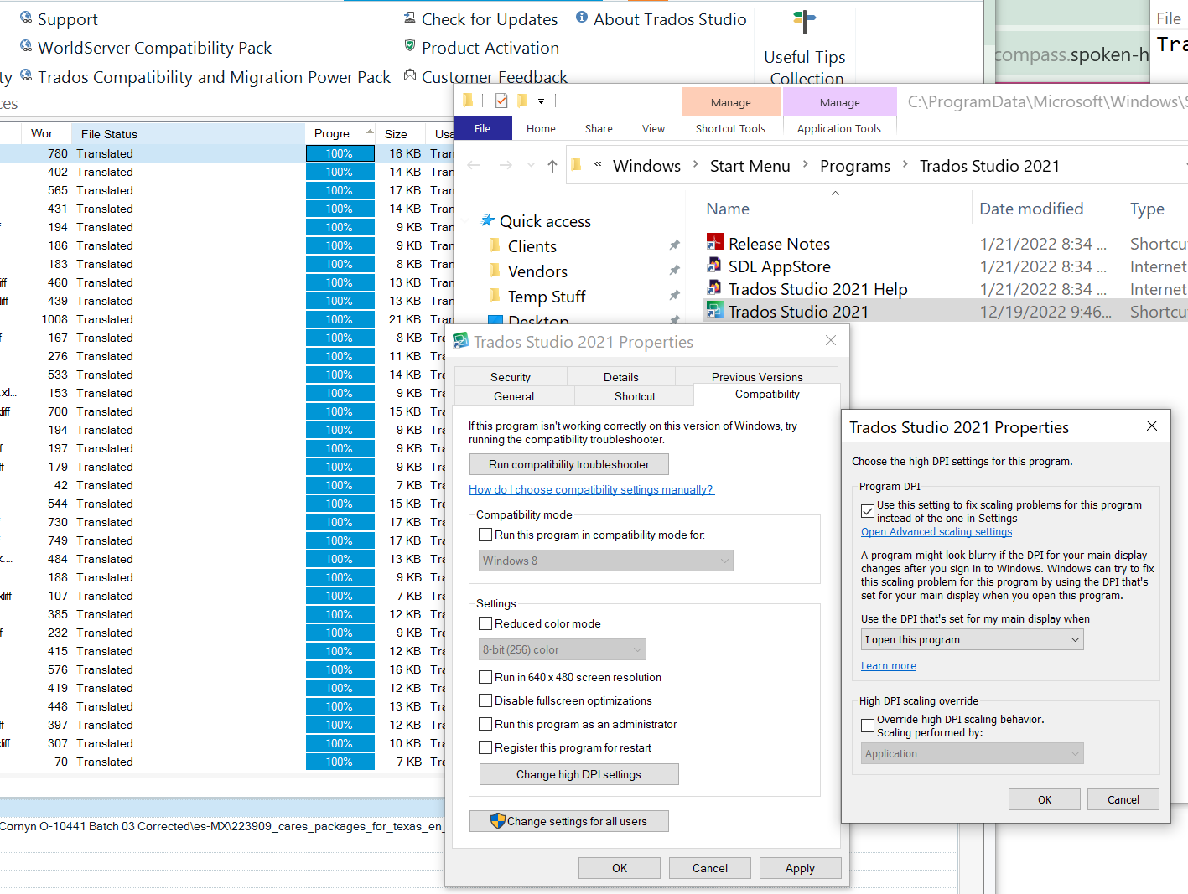Check Run in 640 x 480 screen resolution
The width and height of the screenshot is (1188, 894).
[x=485, y=677]
